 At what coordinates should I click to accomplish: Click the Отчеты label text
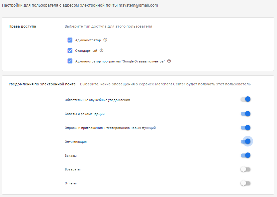(x=71, y=183)
